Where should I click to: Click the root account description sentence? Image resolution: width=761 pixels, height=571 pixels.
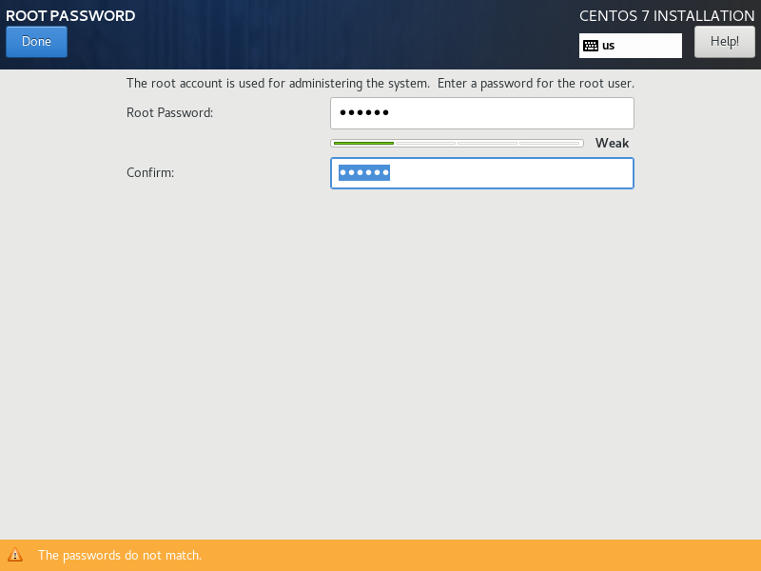380,84
